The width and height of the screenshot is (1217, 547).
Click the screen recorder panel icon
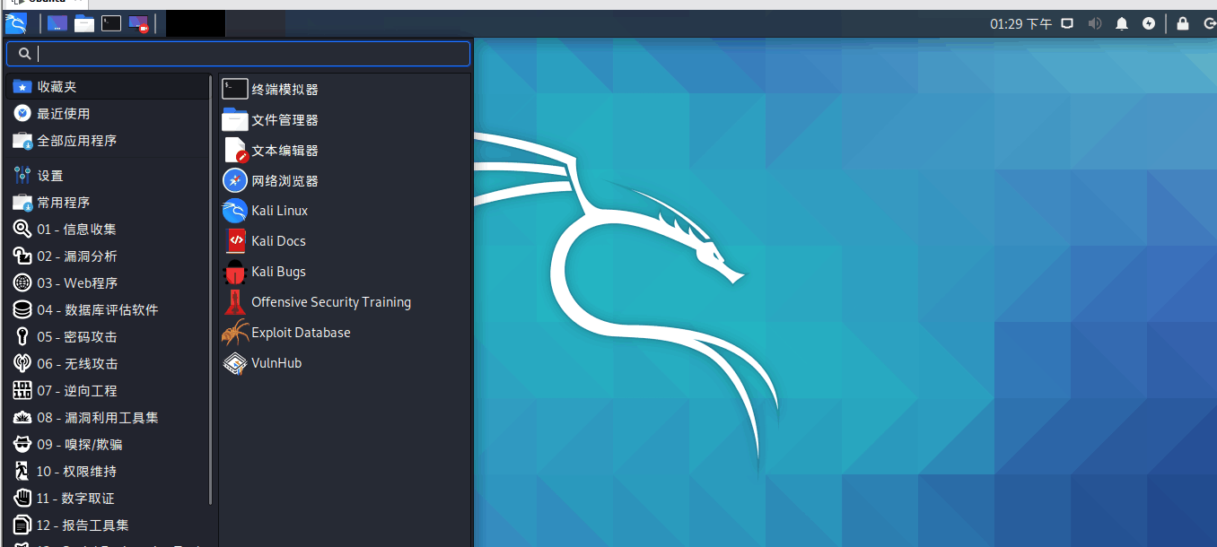(x=138, y=23)
